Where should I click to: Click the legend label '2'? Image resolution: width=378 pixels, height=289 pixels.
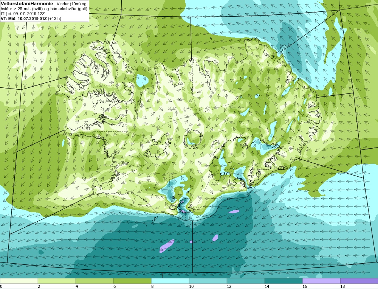click(39, 286)
